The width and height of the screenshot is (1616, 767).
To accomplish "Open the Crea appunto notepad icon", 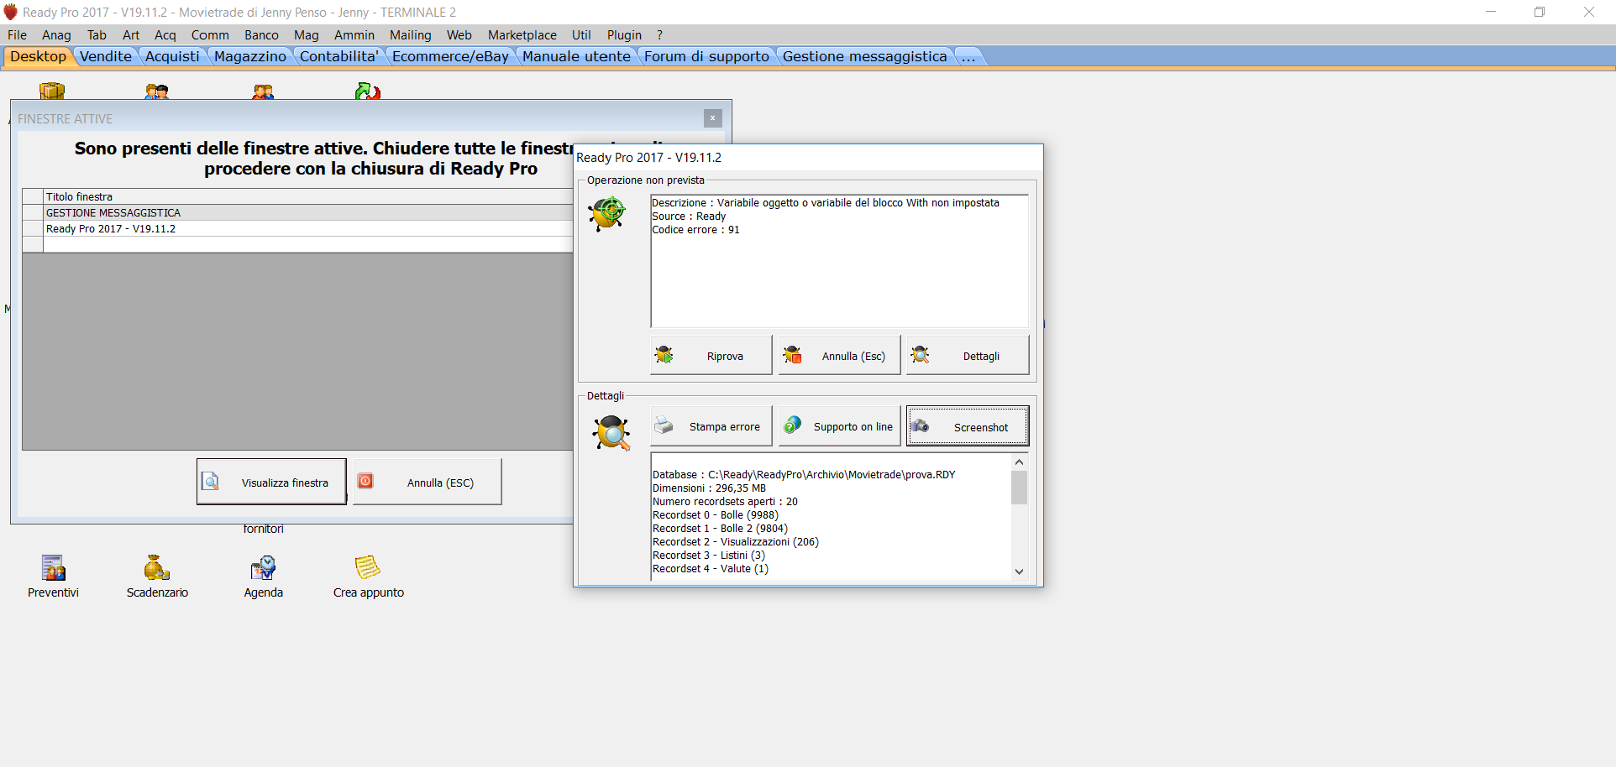I will [x=368, y=568].
